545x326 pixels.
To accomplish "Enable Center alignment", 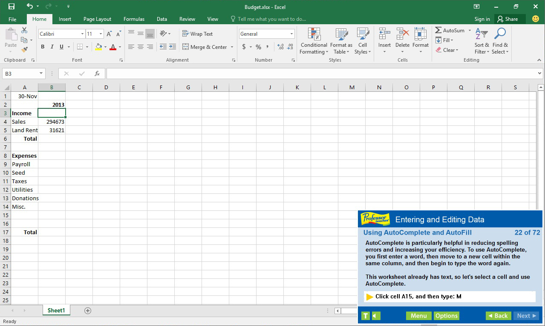I will coord(141,47).
